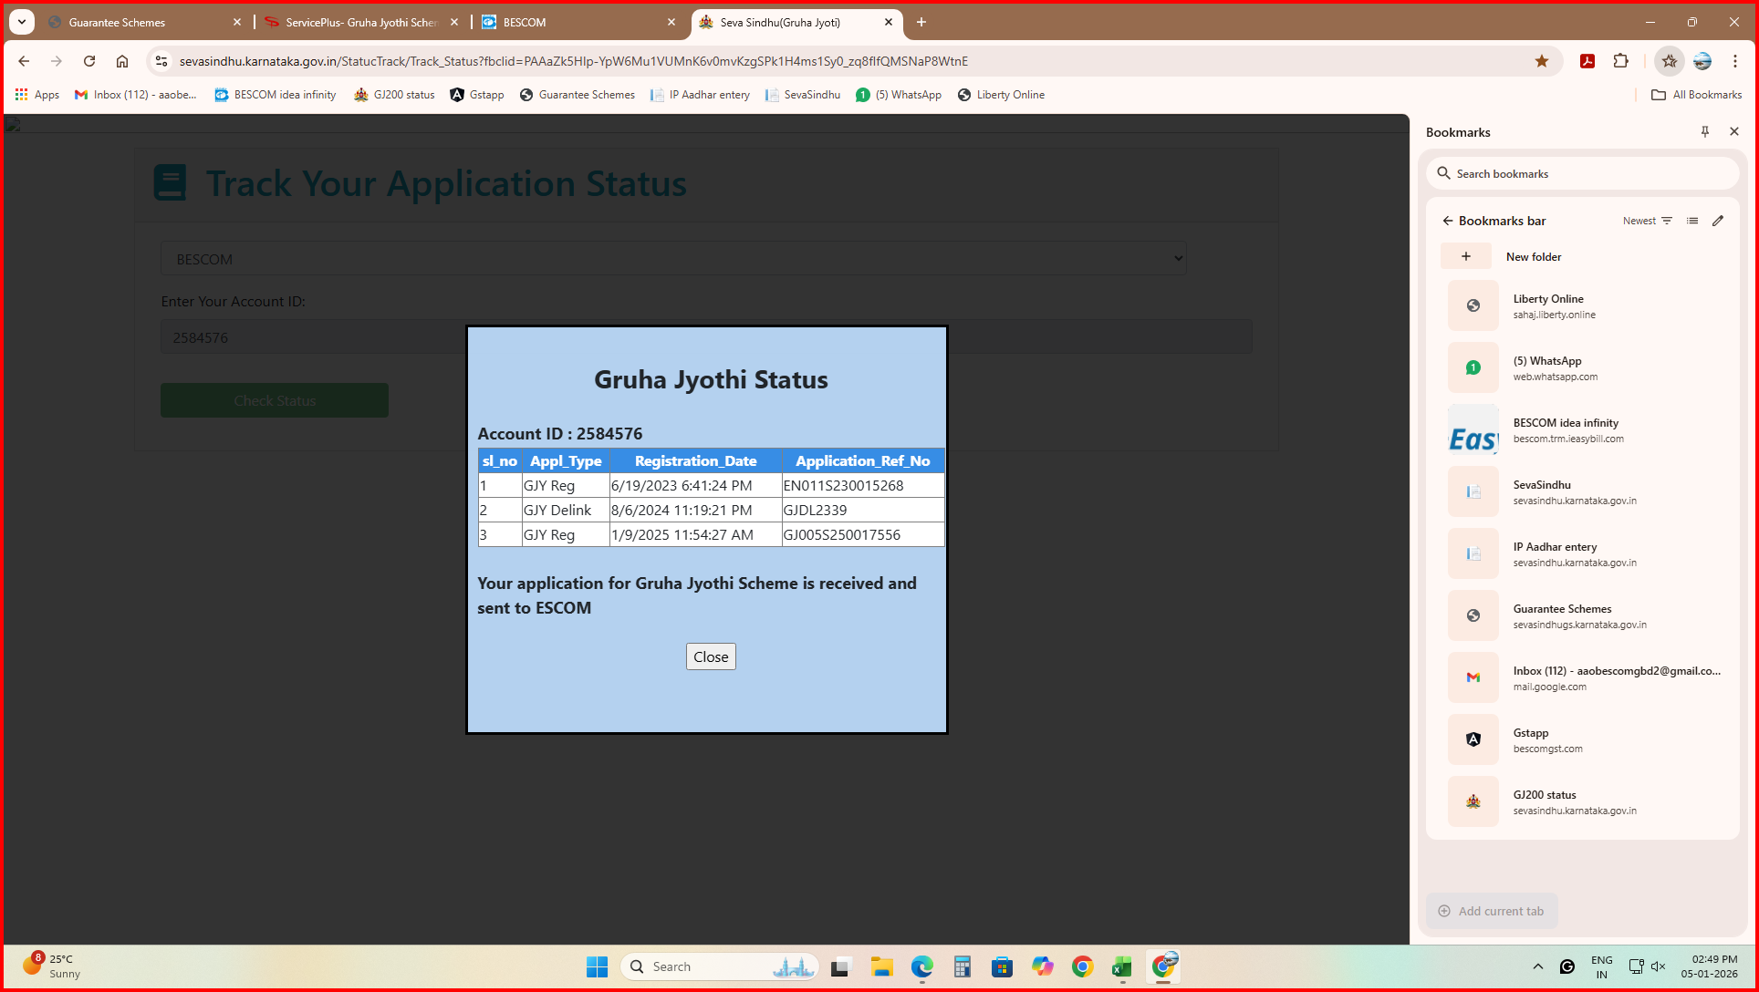Open the Extensions puzzle icon
1759x992 pixels.
1620,61
